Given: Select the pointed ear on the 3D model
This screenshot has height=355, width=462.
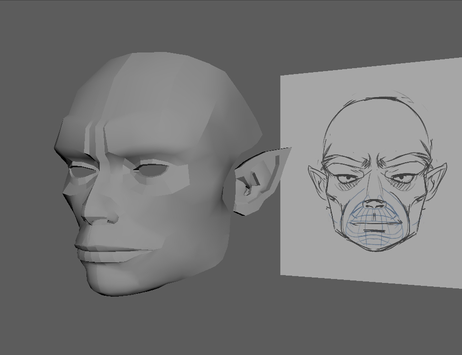Looking at the screenshot, I should [259, 180].
